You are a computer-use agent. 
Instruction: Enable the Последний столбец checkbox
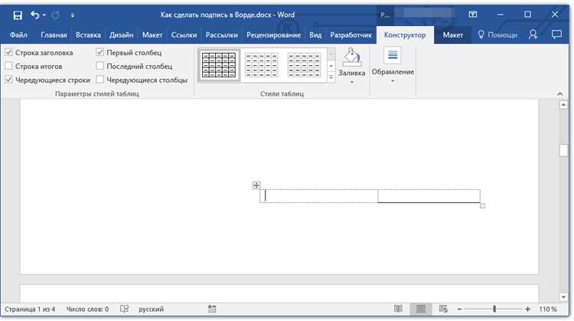100,66
